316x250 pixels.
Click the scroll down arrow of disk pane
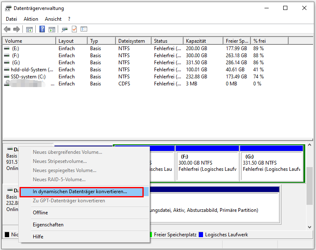pos(310,227)
